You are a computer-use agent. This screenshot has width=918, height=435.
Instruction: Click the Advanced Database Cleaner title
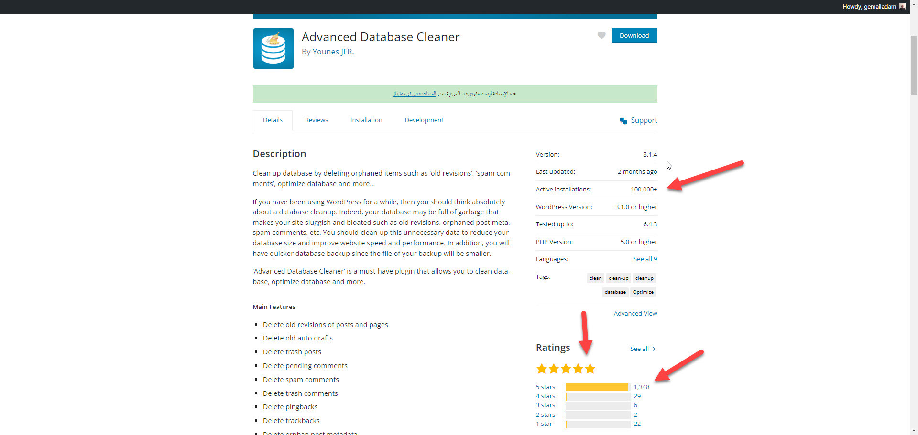point(381,37)
